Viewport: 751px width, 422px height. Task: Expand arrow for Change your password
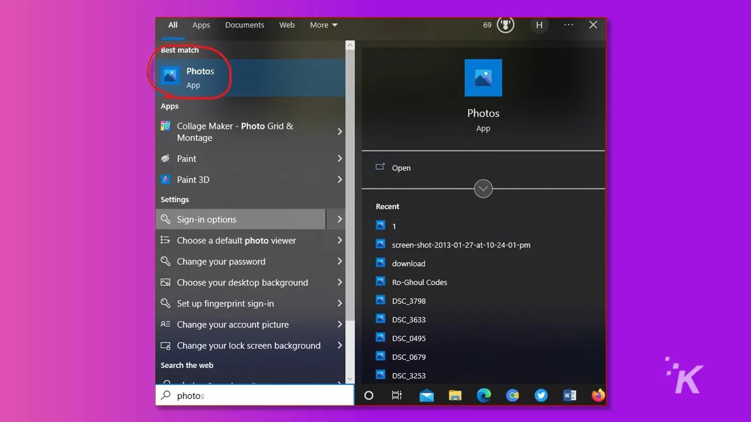(340, 261)
